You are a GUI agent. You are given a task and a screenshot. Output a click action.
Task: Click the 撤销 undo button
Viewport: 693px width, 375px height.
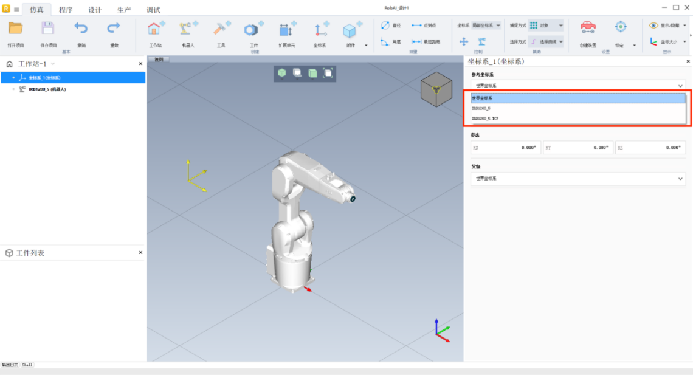(81, 29)
